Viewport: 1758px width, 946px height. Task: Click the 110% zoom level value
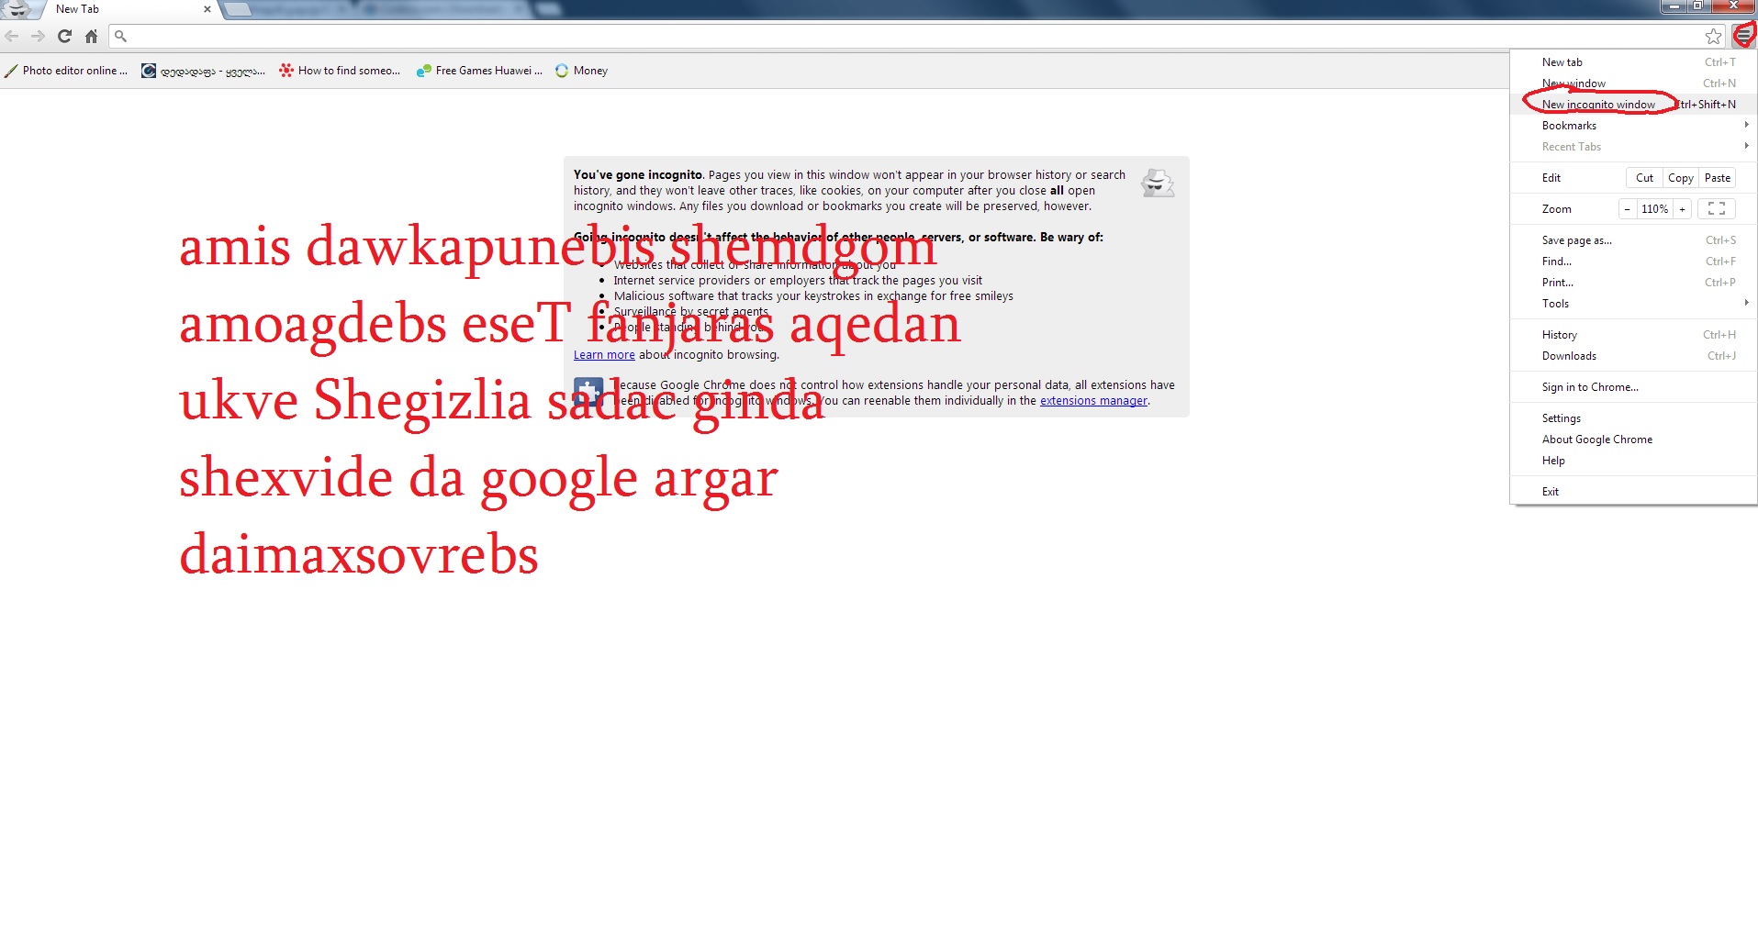click(x=1654, y=209)
